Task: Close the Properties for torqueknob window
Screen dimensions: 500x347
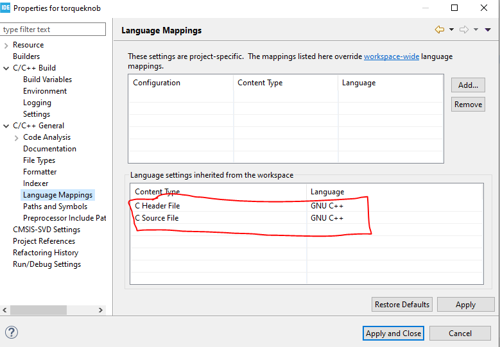Action: pos(484,8)
